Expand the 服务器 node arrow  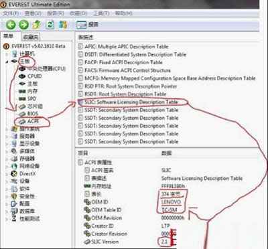click(7, 136)
